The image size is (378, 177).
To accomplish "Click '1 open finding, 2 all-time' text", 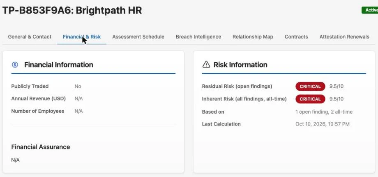I will click(324, 112).
